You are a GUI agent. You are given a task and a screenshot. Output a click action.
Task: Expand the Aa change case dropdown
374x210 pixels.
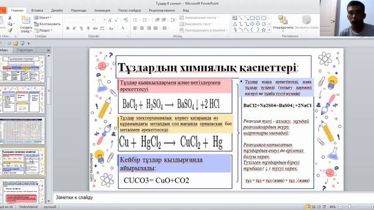coord(112,29)
